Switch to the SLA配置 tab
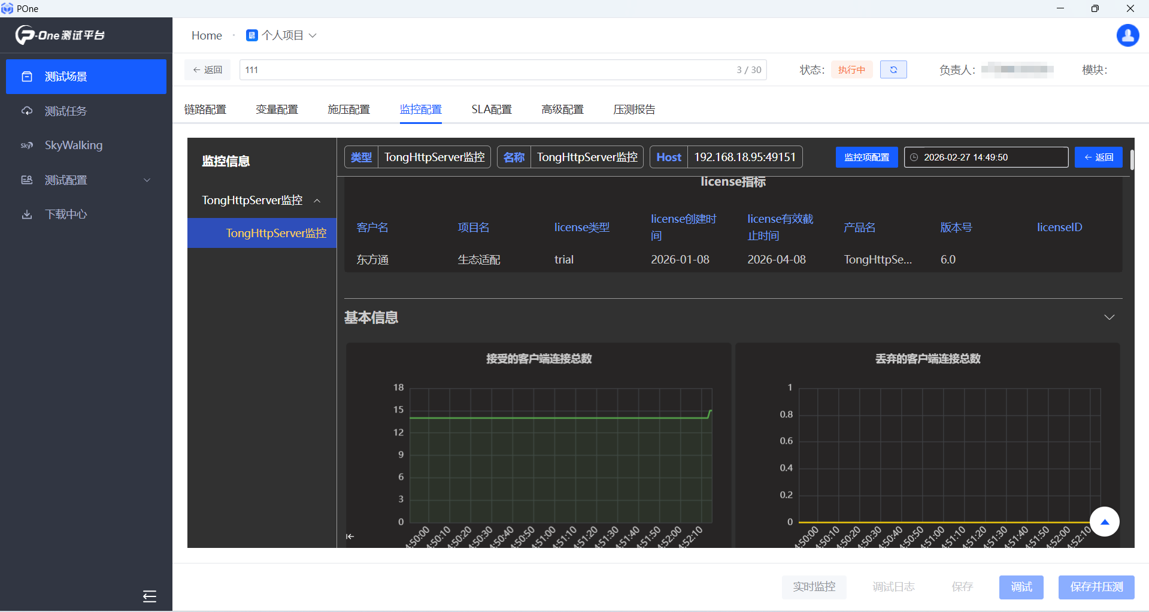This screenshot has height=612, width=1149. (x=491, y=110)
